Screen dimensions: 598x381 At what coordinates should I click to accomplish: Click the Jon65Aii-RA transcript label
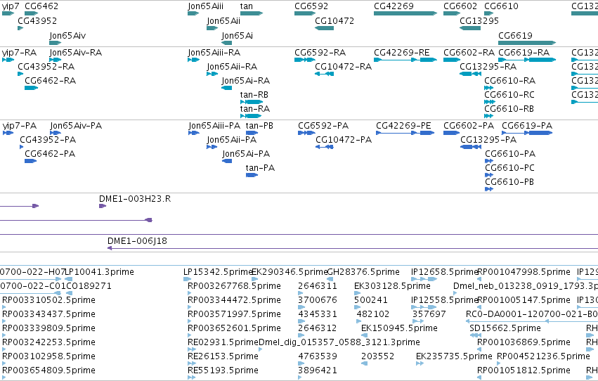(232, 67)
